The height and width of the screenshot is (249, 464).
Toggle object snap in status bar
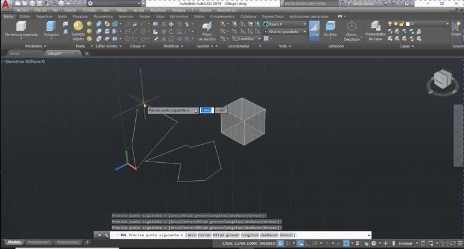pyautogui.click(x=346, y=244)
